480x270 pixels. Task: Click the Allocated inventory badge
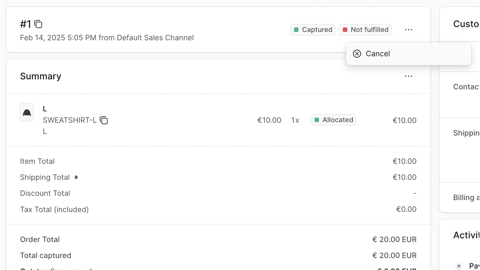coord(333,120)
